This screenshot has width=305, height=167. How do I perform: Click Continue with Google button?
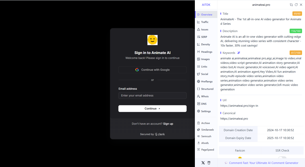tap(152, 70)
